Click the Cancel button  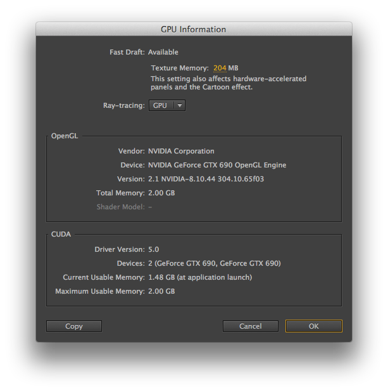[250, 326]
